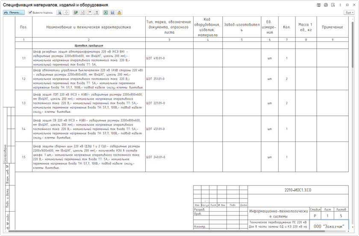Click the Наименование и техническая характеристика header cell
The width and height of the screenshot is (359, 236).
pos(88,27)
